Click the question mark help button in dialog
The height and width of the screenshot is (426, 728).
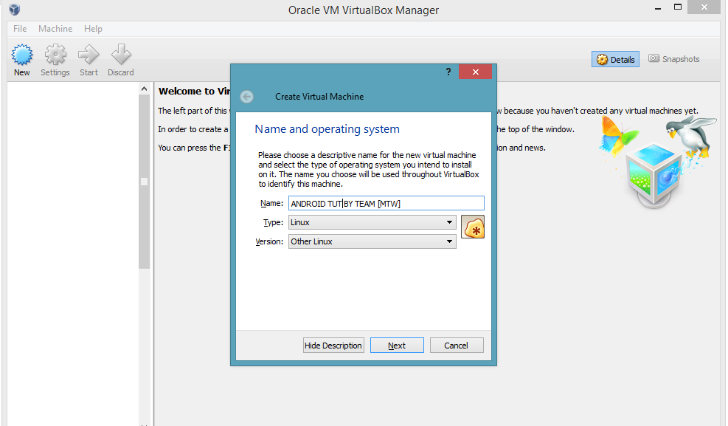[x=448, y=72]
